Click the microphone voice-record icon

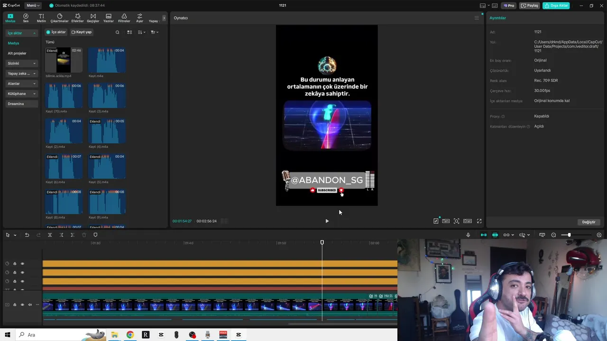[x=468, y=235]
